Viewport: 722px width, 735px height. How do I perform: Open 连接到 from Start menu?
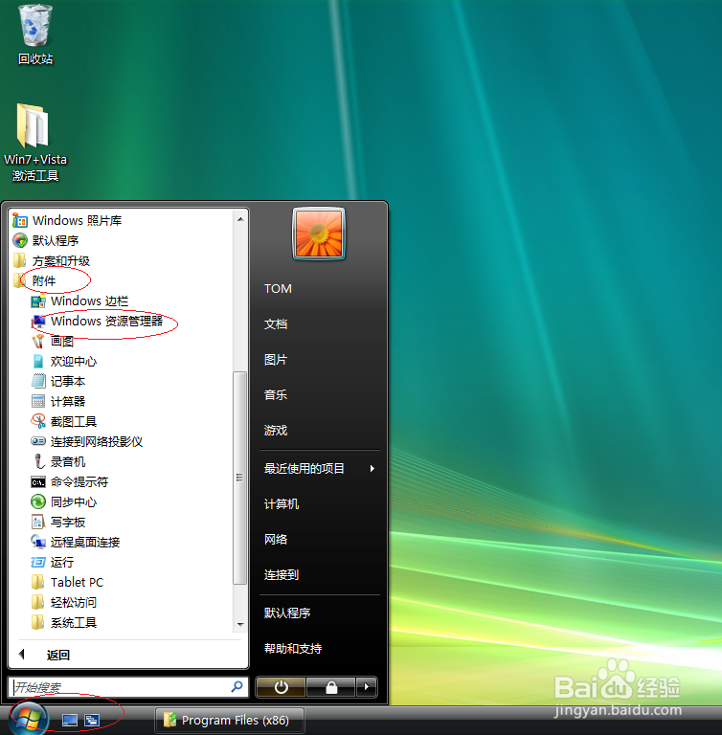[282, 574]
